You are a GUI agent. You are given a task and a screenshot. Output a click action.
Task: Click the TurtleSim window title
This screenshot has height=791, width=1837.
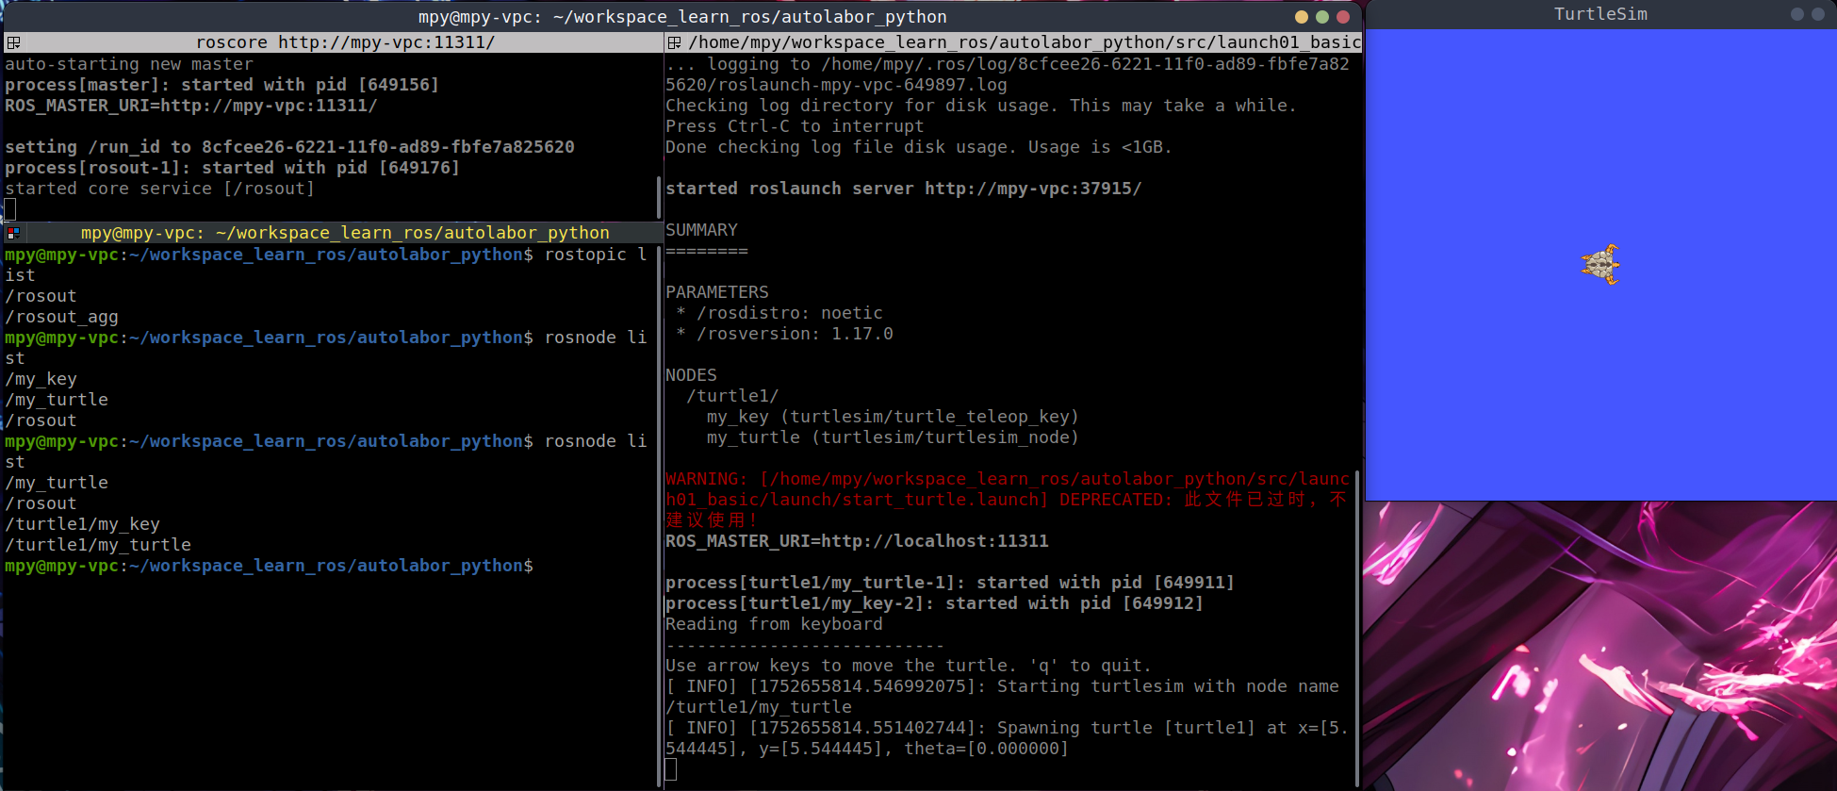click(1600, 14)
